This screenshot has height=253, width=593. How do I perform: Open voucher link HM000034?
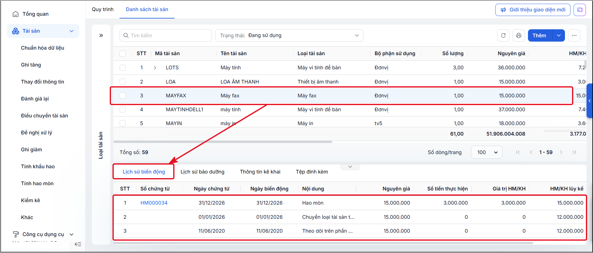tap(154, 203)
